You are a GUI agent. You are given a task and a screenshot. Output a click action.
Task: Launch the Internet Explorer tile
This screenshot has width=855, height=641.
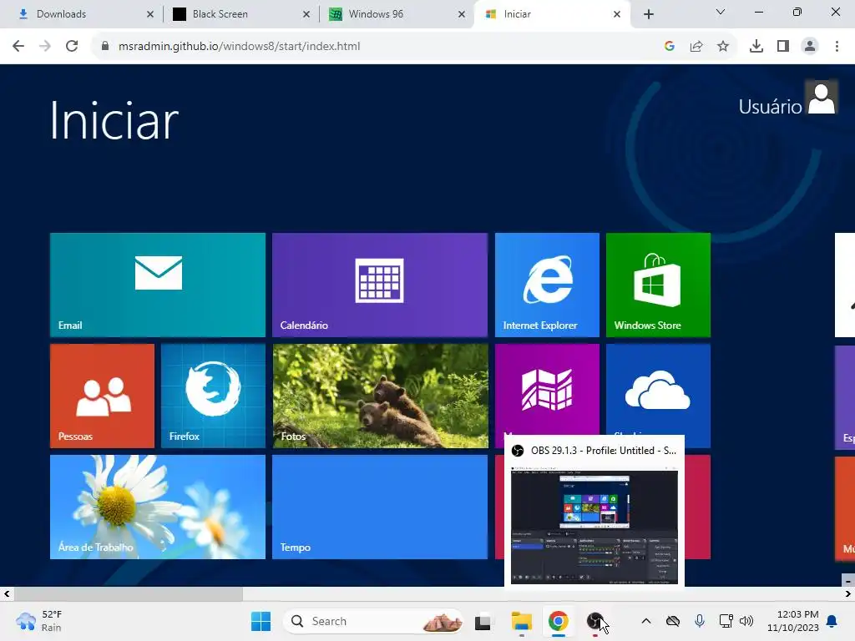pyautogui.click(x=547, y=285)
